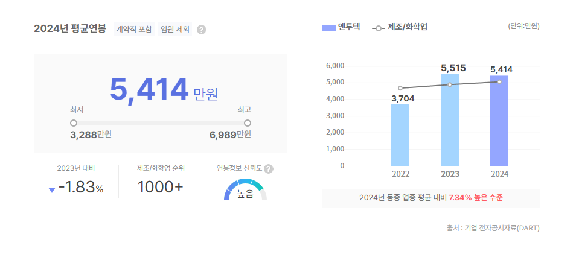Click the 2023 bar showing 5,515
This screenshot has width=576, height=260.
pos(450,120)
